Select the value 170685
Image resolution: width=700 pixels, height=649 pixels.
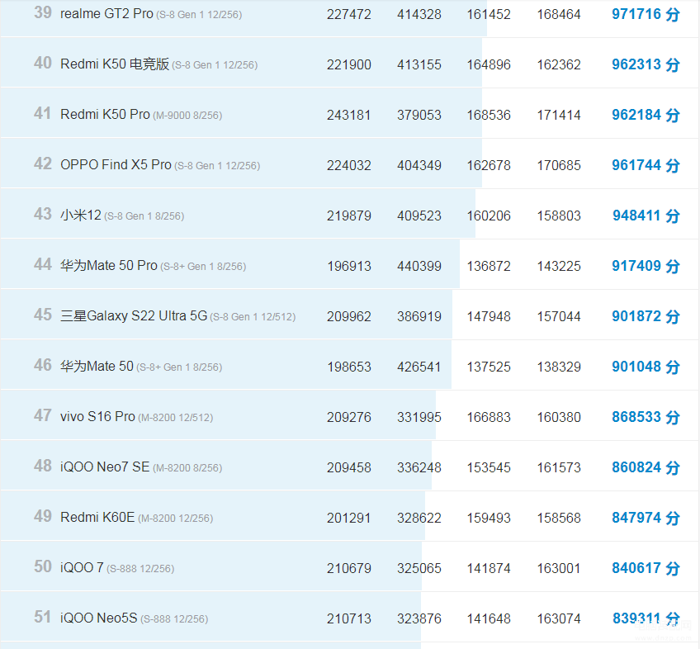pyautogui.click(x=559, y=166)
